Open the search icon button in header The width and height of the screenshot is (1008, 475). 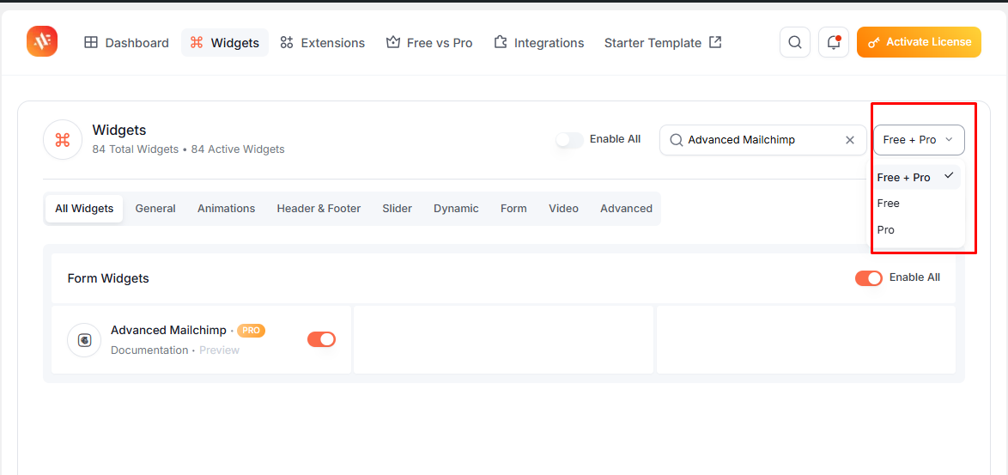tap(794, 42)
